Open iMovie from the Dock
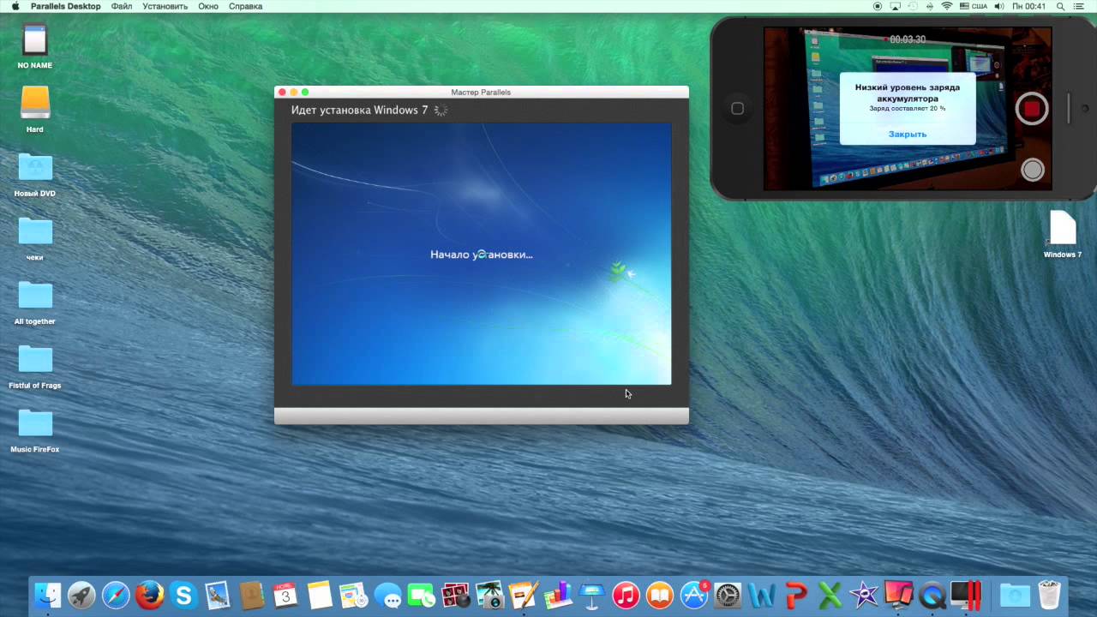The width and height of the screenshot is (1097, 617). 863,594
